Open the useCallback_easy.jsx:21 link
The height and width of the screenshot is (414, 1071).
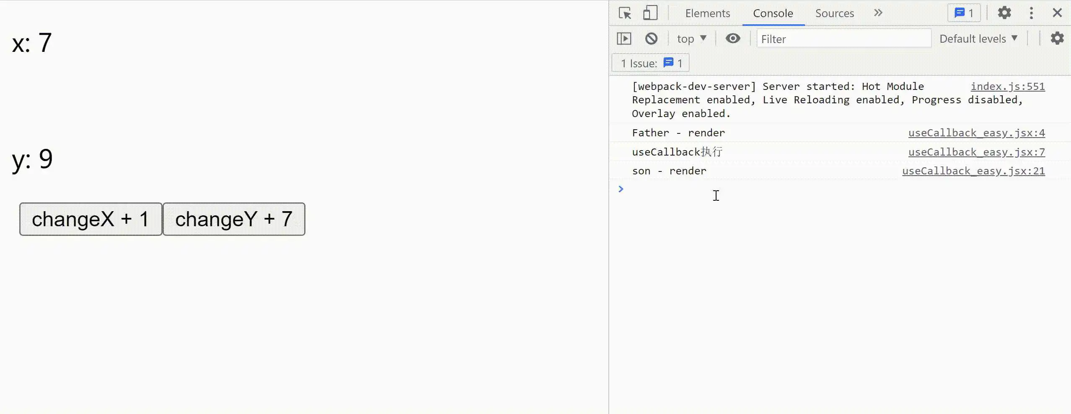tap(973, 171)
